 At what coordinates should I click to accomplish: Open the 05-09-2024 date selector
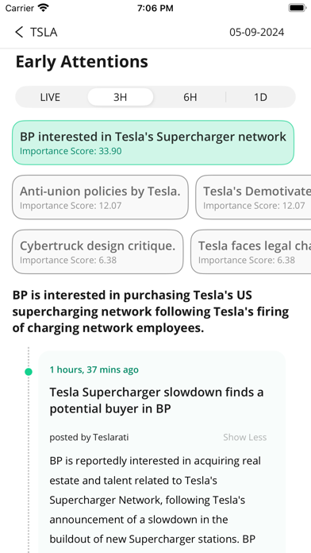click(257, 32)
